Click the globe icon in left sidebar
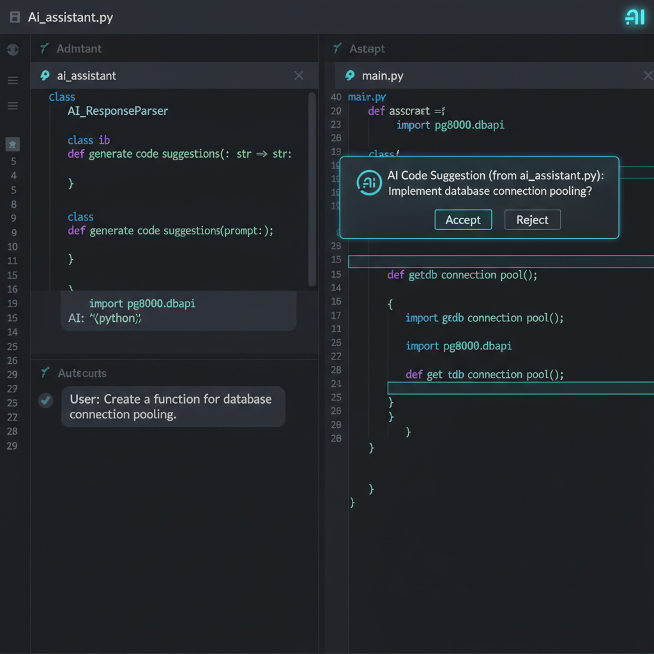The height and width of the screenshot is (654, 654). [13, 50]
